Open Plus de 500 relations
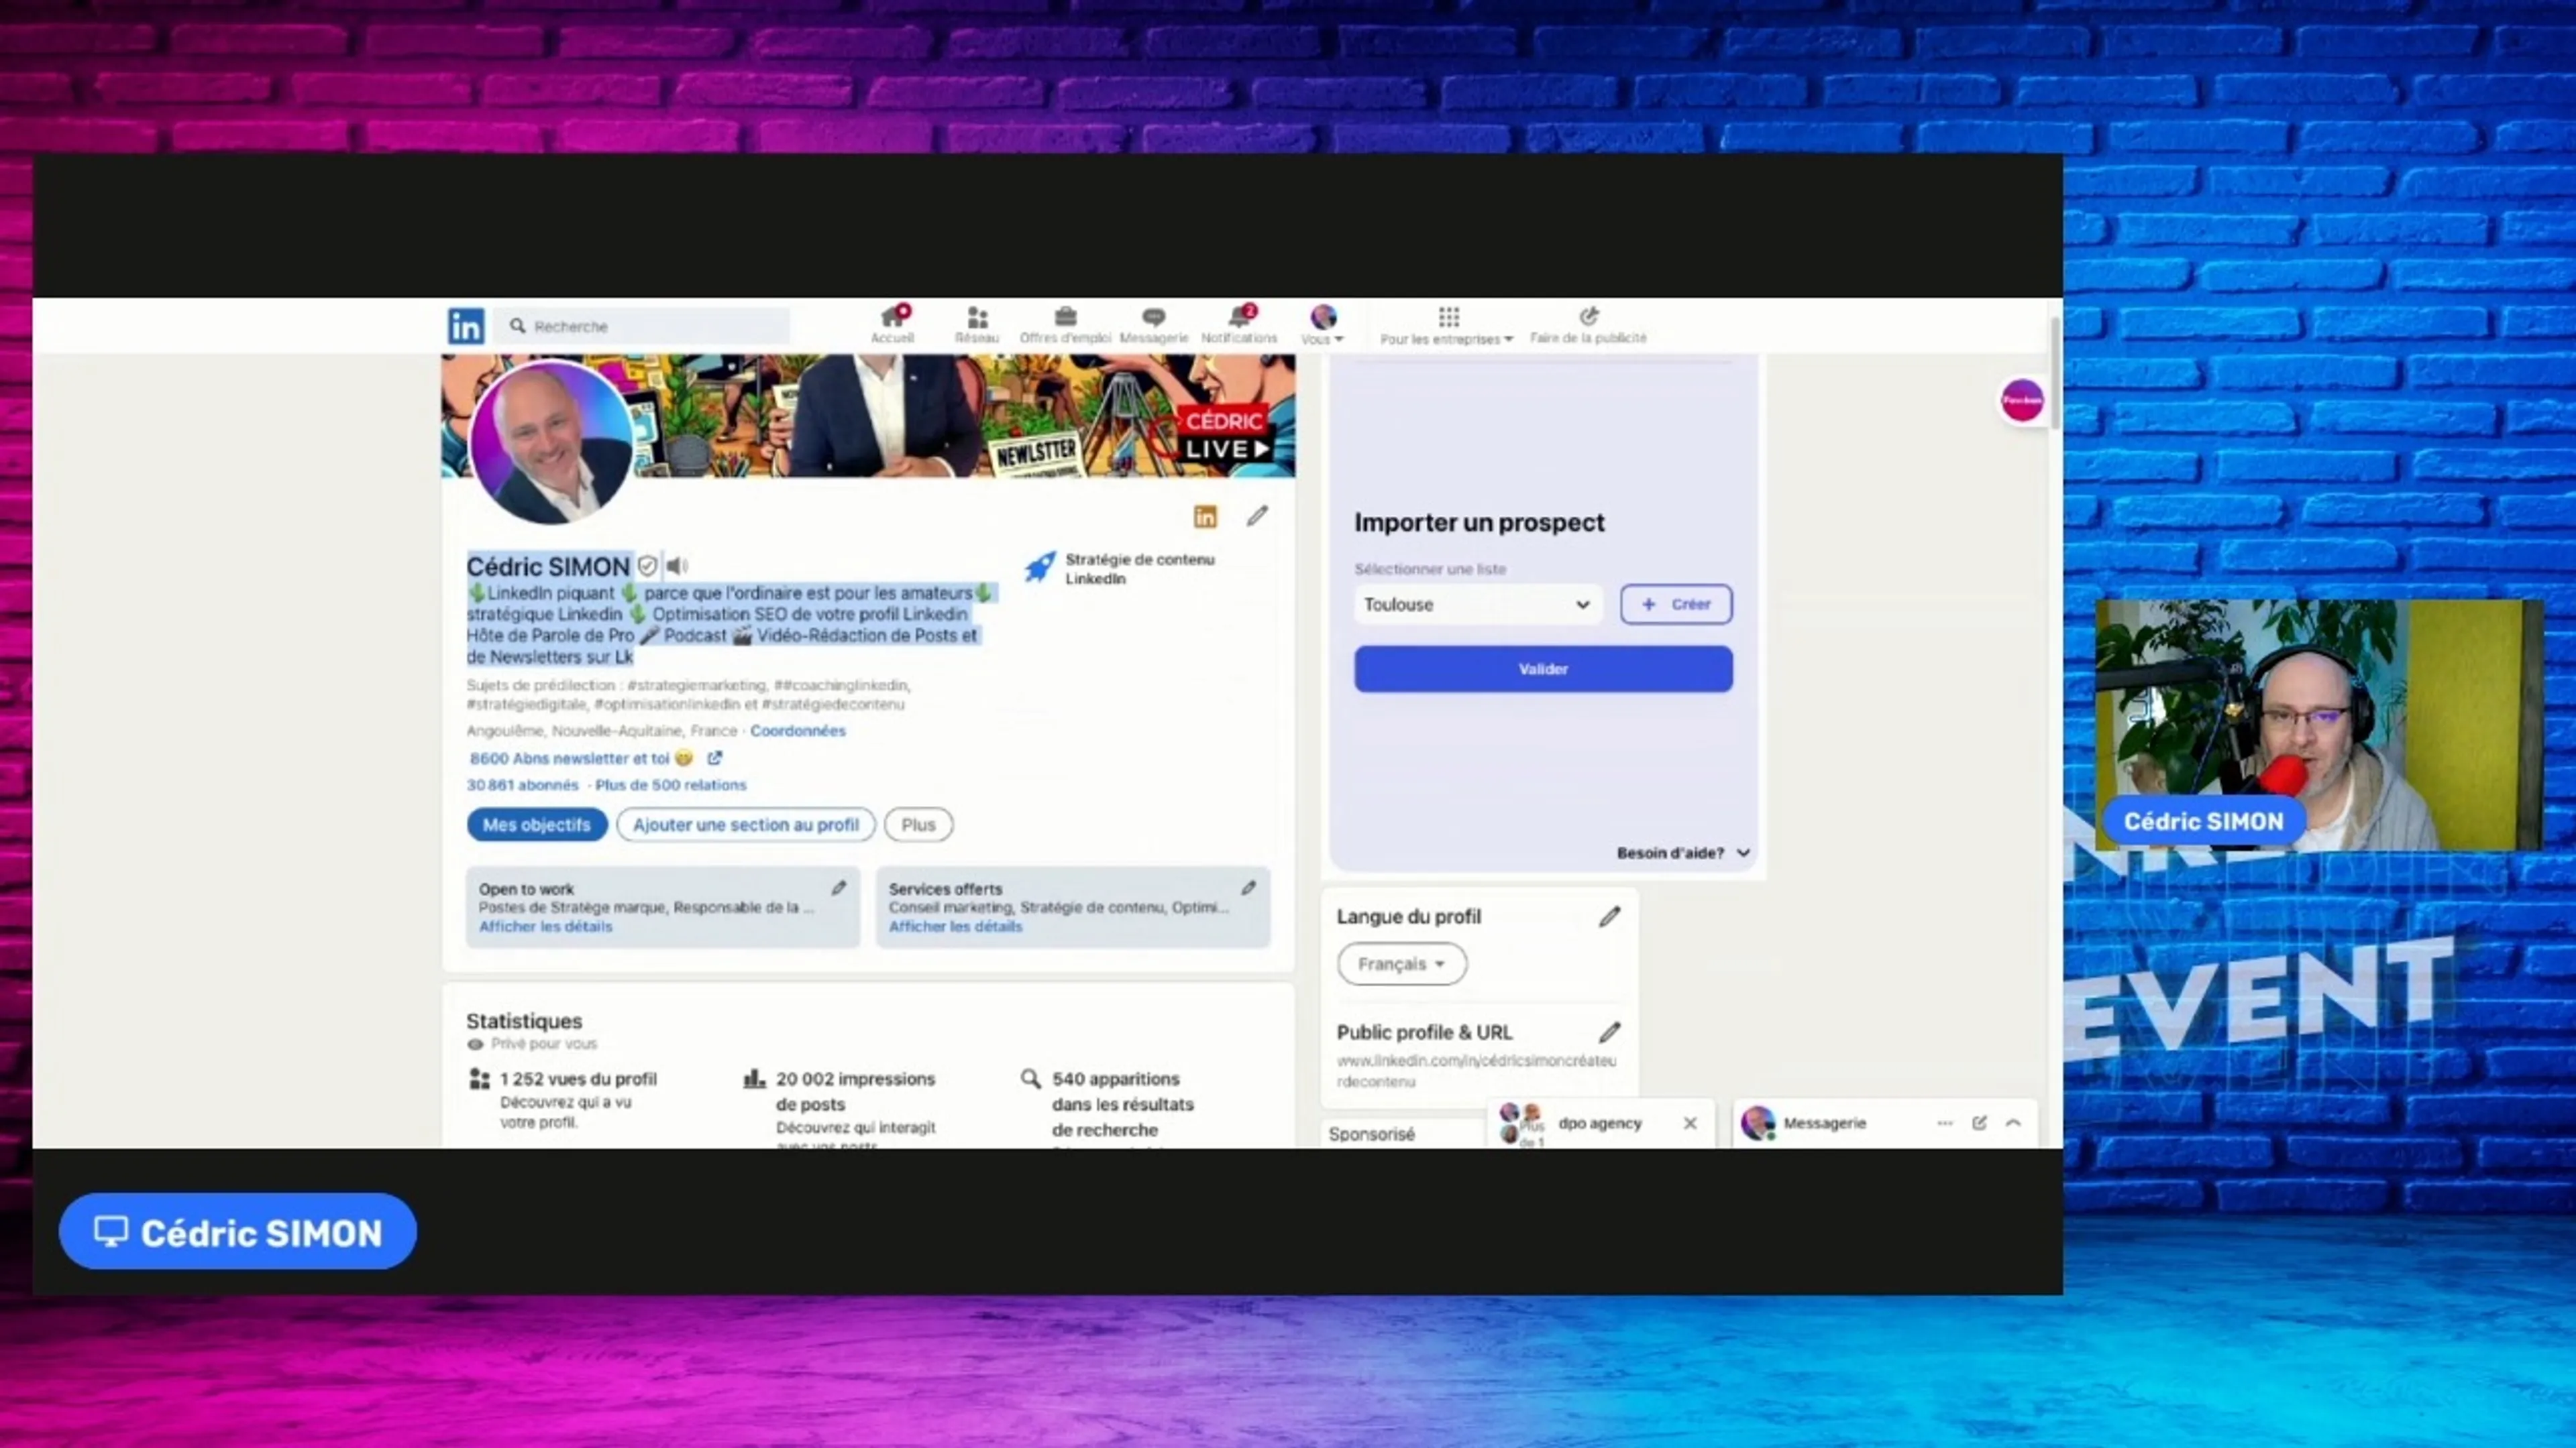The height and width of the screenshot is (1448, 2576). [671, 786]
